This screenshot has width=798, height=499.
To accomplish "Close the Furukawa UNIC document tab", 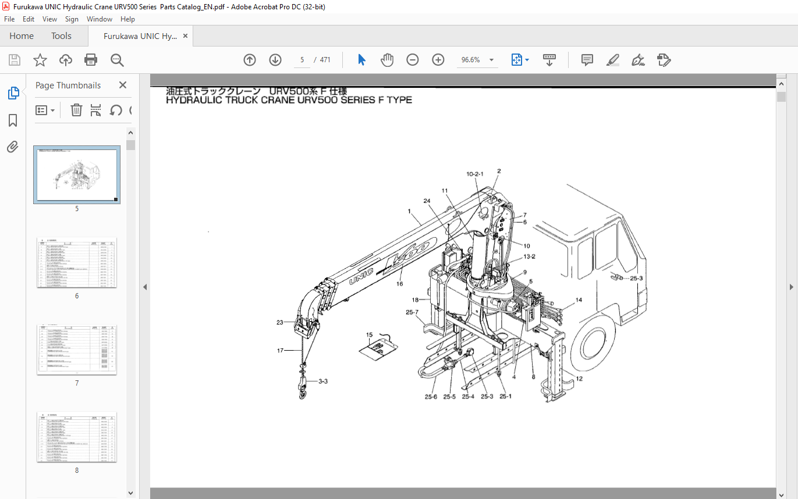I will click(185, 35).
